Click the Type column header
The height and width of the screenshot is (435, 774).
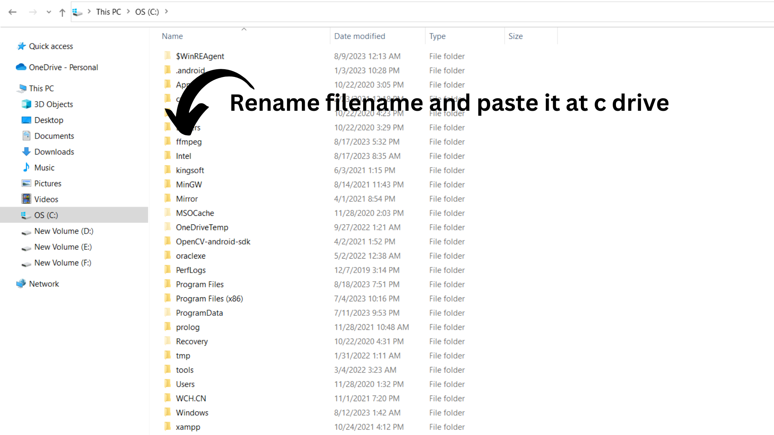click(x=437, y=36)
